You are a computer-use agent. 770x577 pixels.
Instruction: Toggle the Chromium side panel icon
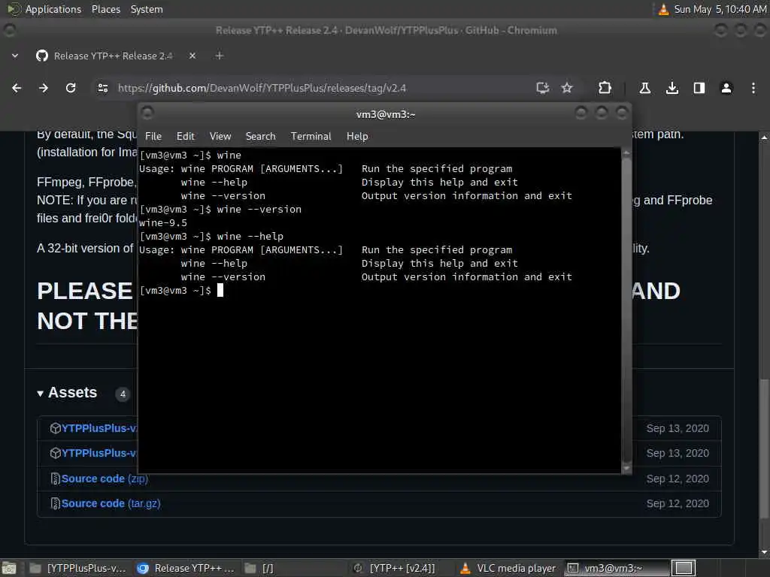point(699,88)
